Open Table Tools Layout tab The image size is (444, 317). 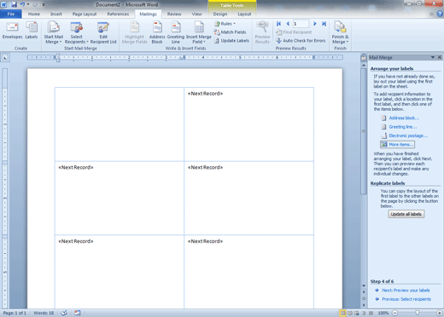coord(244,14)
